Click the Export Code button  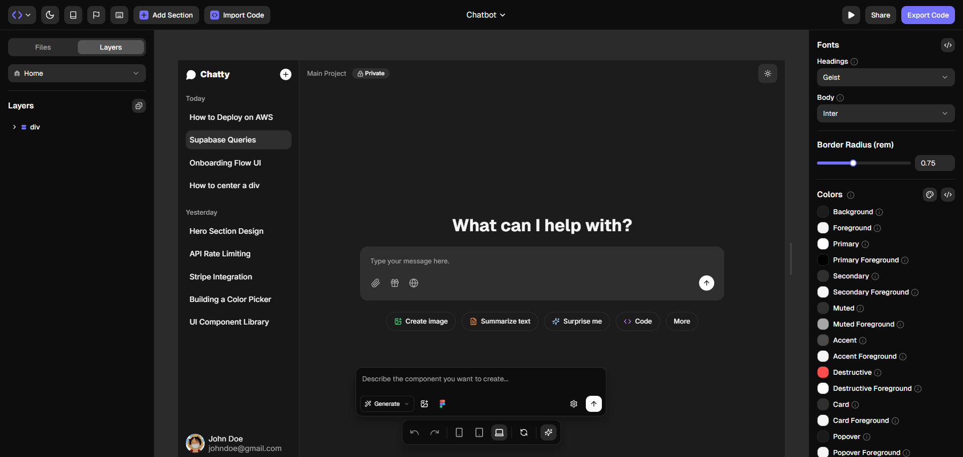click(927, 15)
